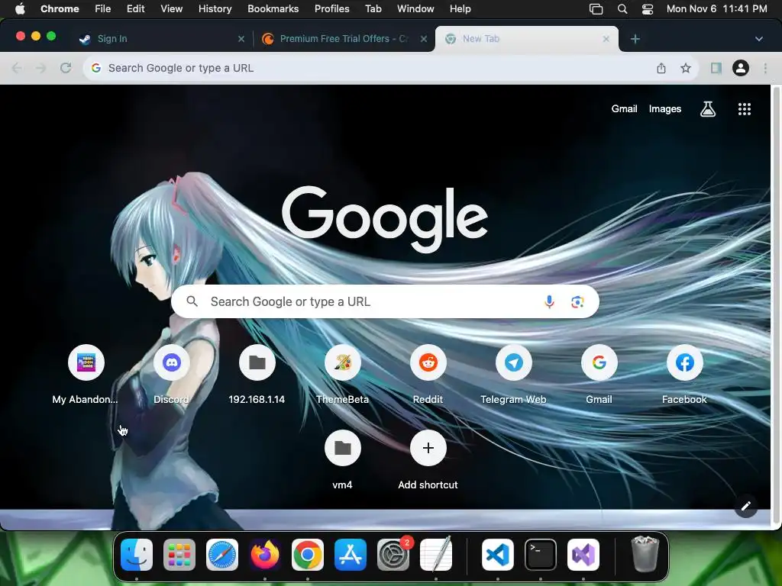Open the Edit menu

tap(136, 9)
